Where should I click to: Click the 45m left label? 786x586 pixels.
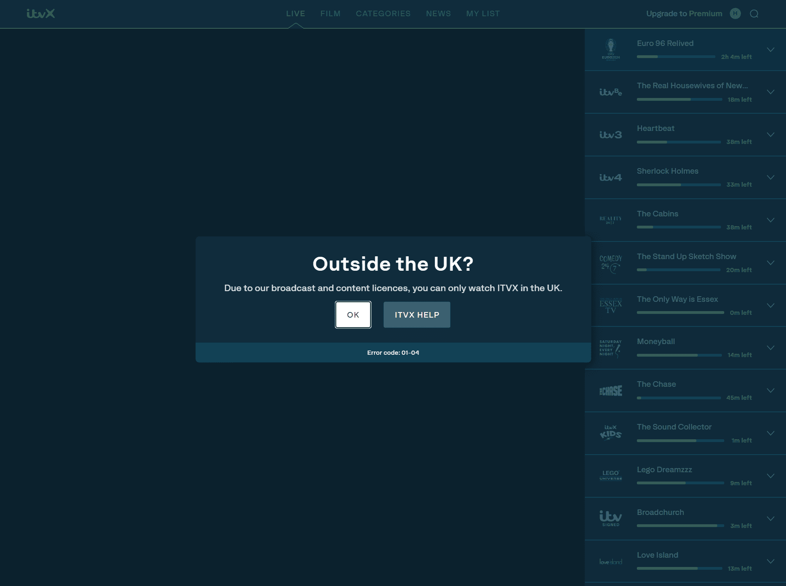[x=739, y=398]
